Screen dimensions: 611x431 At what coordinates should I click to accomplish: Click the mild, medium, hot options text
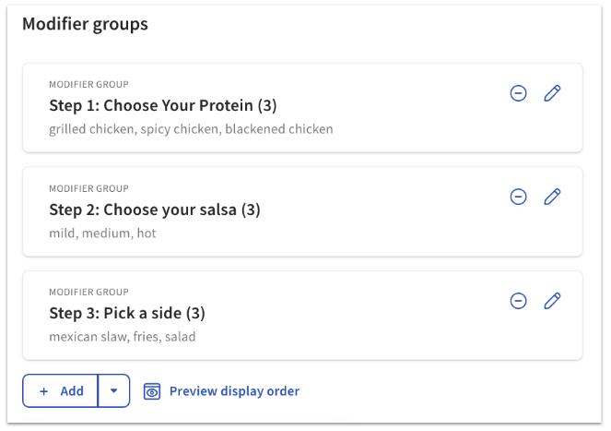coord(102,233)
